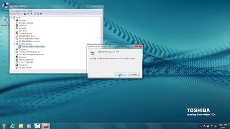Click the device tree scrollbar up arrow
The image size is (230, 129).
[x=101, y=18]
